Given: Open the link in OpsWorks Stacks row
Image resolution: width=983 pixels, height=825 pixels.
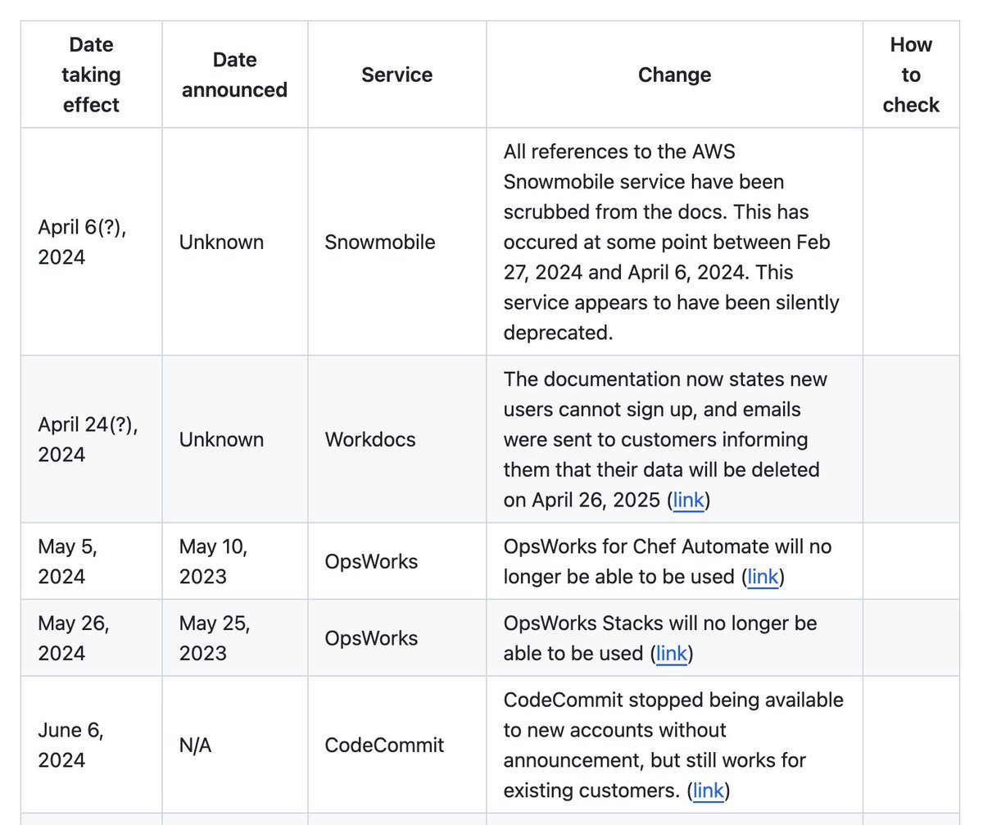Looking at the screenshot, I should tap(672, 654).
